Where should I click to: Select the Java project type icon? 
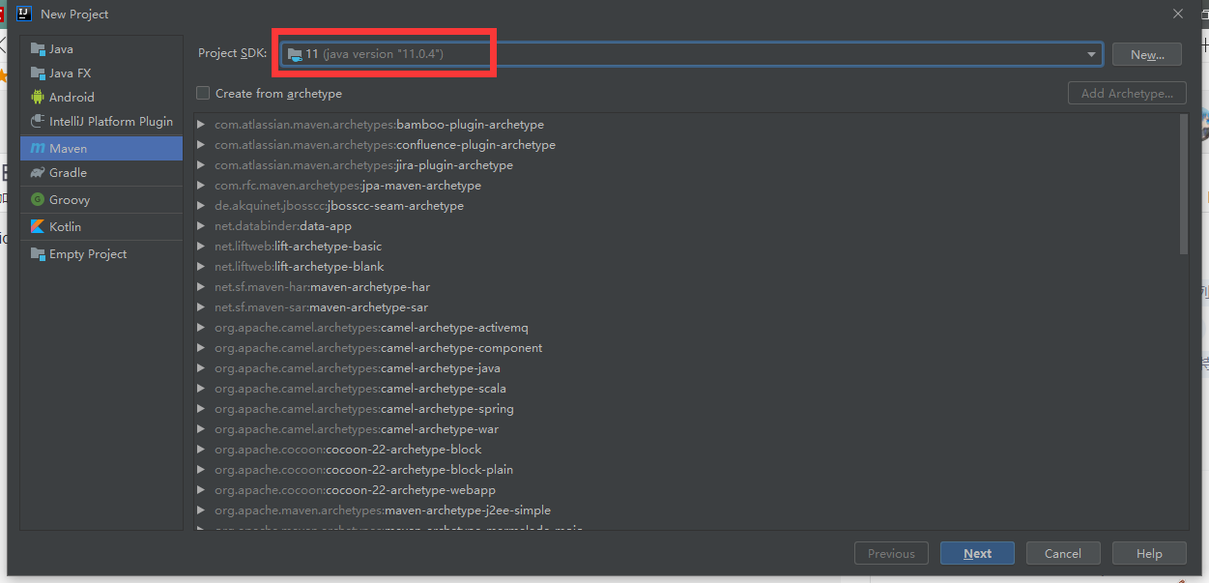click(40, 48)
